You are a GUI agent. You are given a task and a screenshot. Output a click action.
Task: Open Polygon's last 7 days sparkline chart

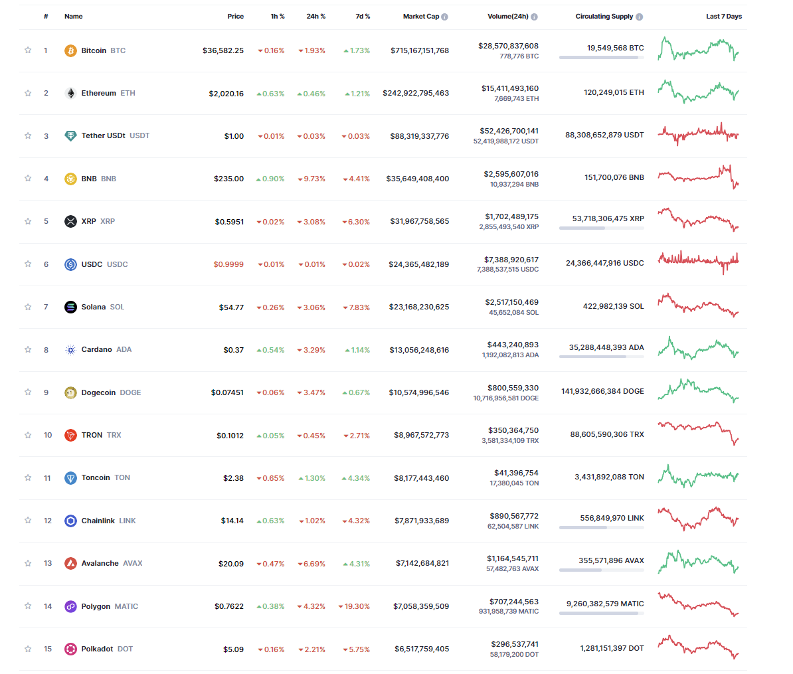point(698,605)
